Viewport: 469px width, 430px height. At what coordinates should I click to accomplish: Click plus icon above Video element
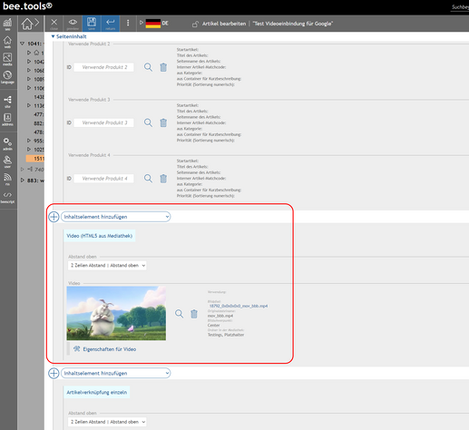54,217
